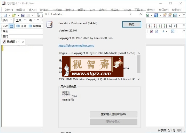Click the red-lined document icon
The height and width of the screenshot is (133, 186).
152,31
